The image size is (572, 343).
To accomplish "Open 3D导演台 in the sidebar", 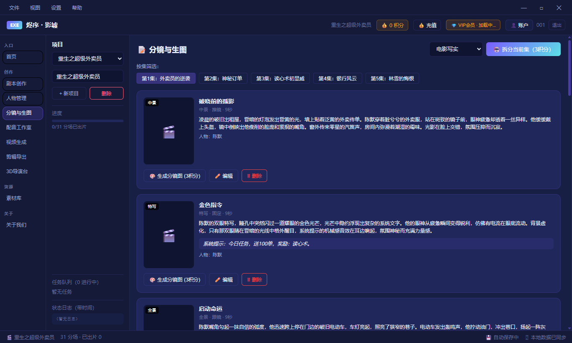I will (23, 171).
